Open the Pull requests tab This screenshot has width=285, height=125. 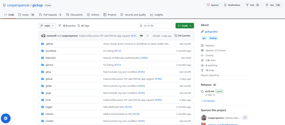tap(51, 15)
